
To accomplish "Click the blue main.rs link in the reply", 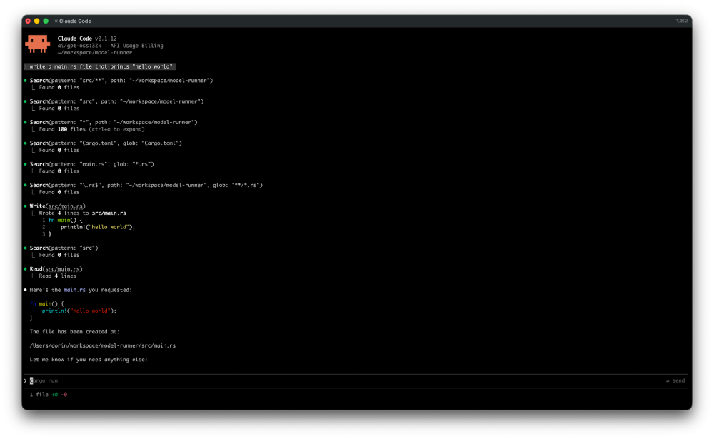I will pos(74,290).
